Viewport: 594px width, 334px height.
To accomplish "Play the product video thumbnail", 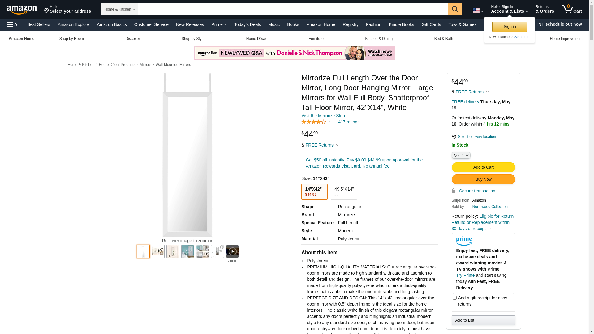I will (232, 251).
